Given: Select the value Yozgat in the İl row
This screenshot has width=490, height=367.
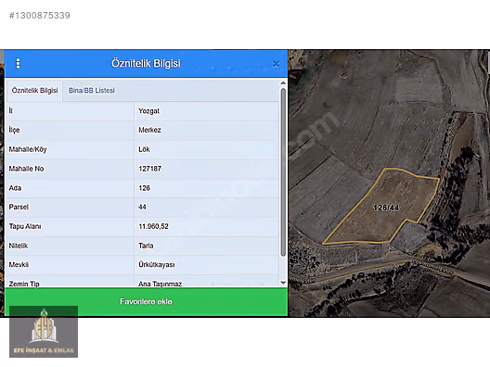Looking at the screenshot, I should click(x=148, y=111).
